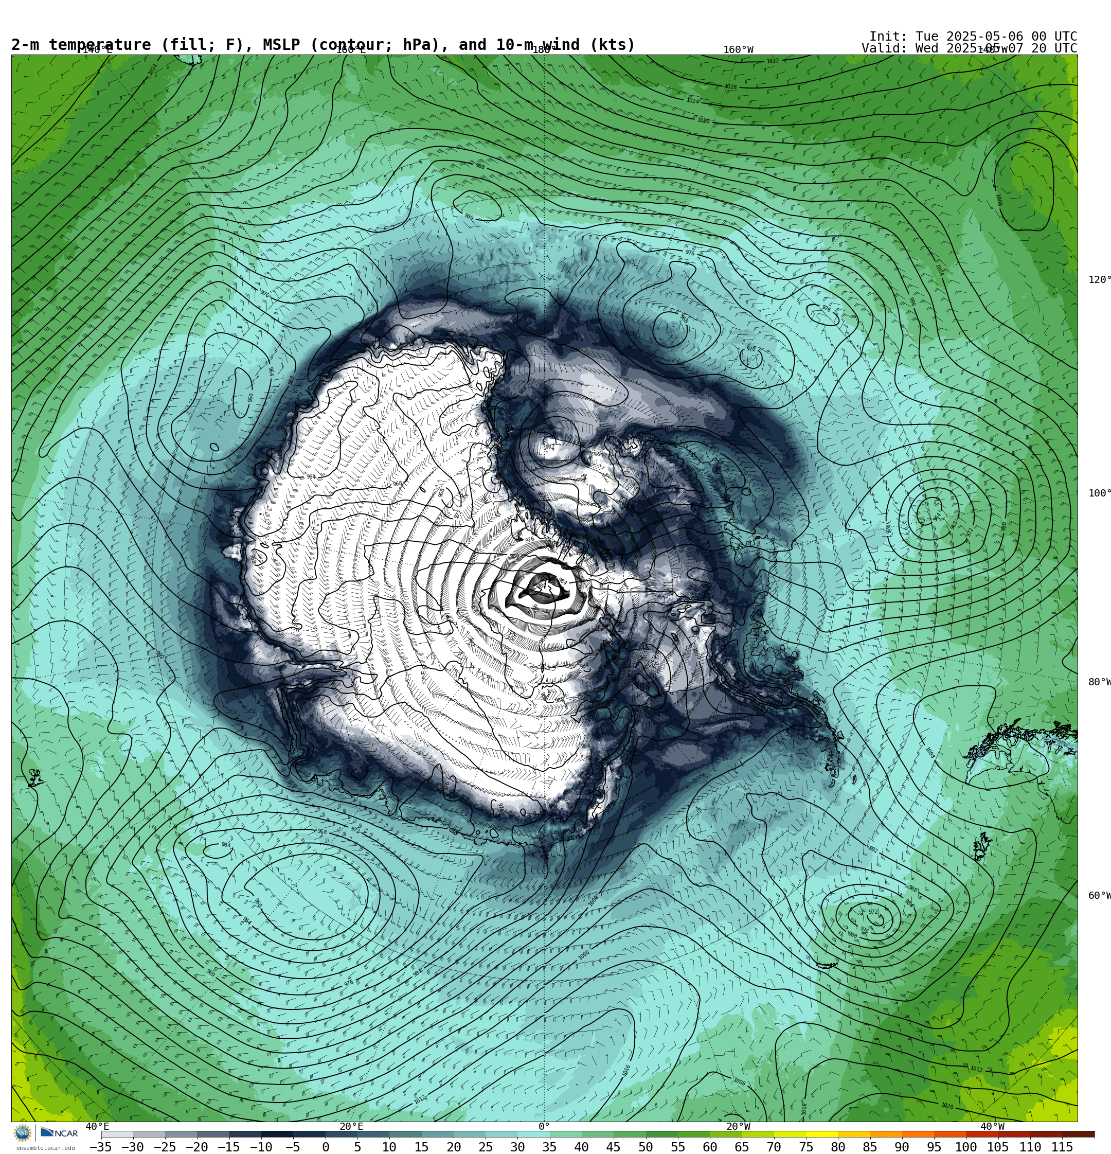Click the map title about 2-m temperature
This screenshot has width=1111, height=1154.
[323, 45]
